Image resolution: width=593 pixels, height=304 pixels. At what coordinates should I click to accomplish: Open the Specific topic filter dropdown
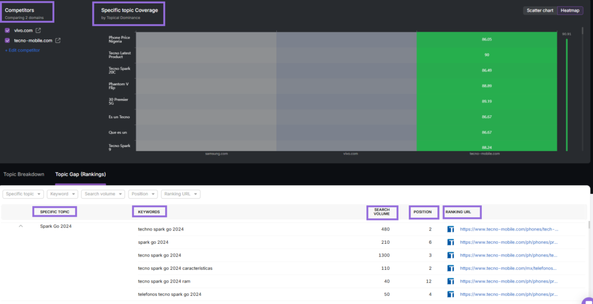(23, 194)
